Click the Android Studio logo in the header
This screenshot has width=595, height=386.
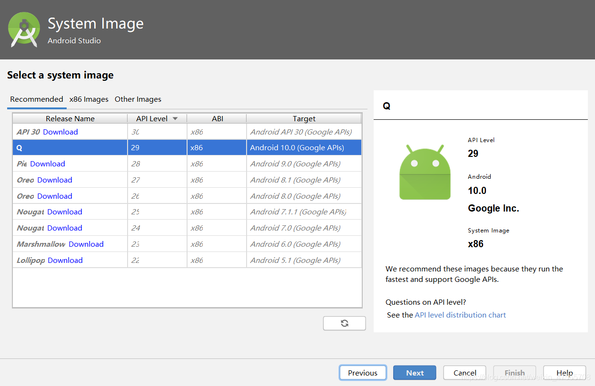pos(24,29)
